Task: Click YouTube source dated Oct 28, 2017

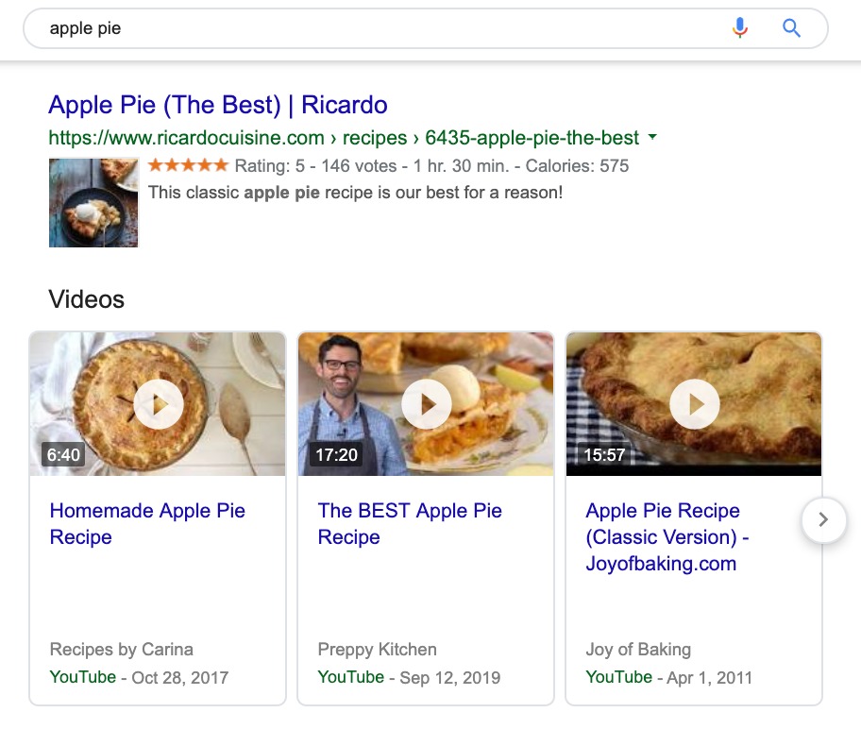Action: (83, 677)
